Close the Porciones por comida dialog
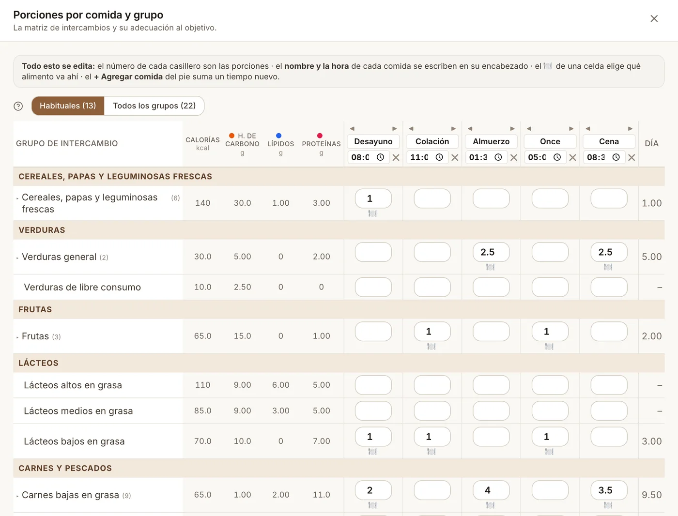This screenshot has height=516, width=678. coord(654,18)
